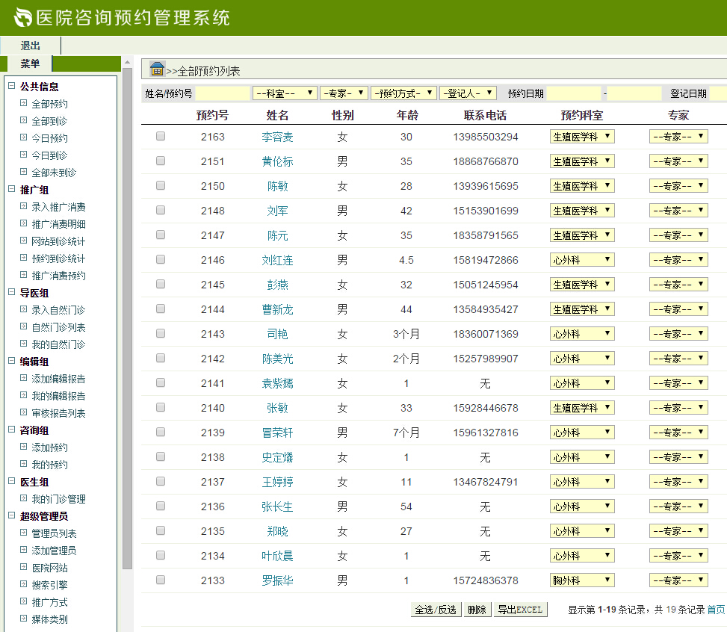Focus the 姓名/预约号 search field
Screen dimensions: 727x632
tap(223, 93)
